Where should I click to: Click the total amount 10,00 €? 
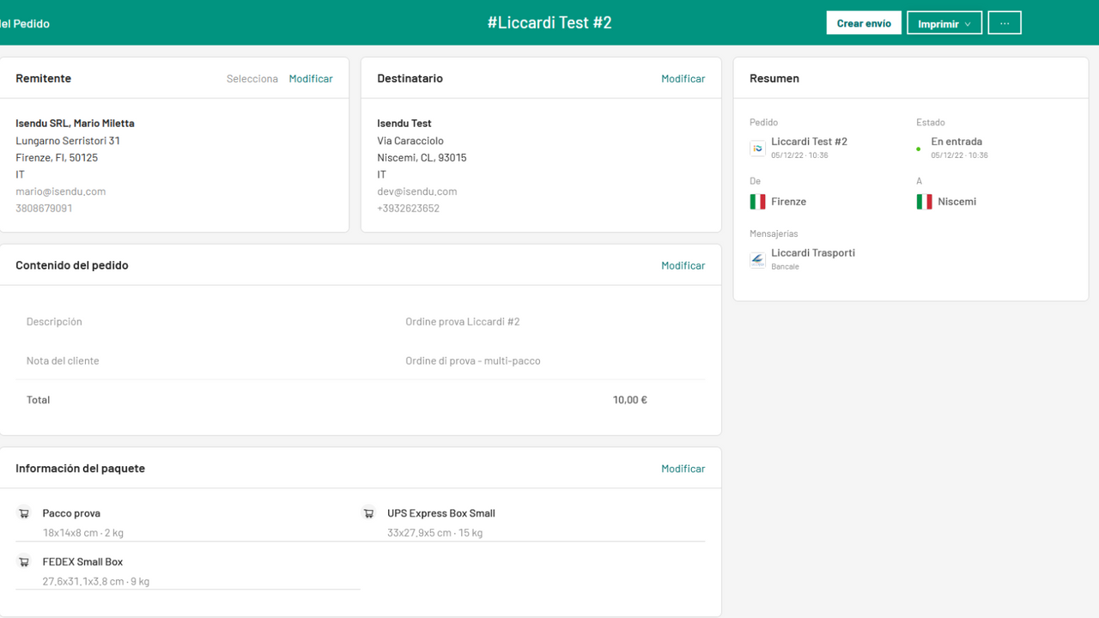[630, 400]
